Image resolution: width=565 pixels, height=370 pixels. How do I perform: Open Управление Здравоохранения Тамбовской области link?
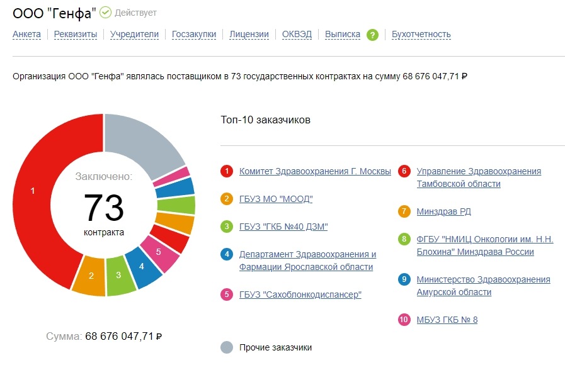[x=479, y=177]
